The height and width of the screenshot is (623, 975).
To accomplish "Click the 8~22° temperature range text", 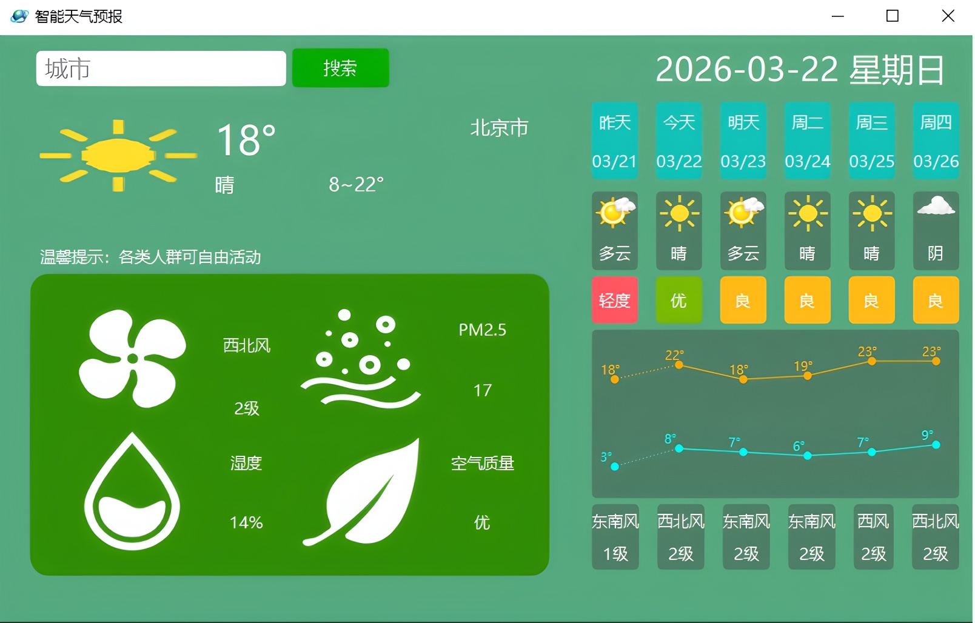I will [x=357, y=184].
